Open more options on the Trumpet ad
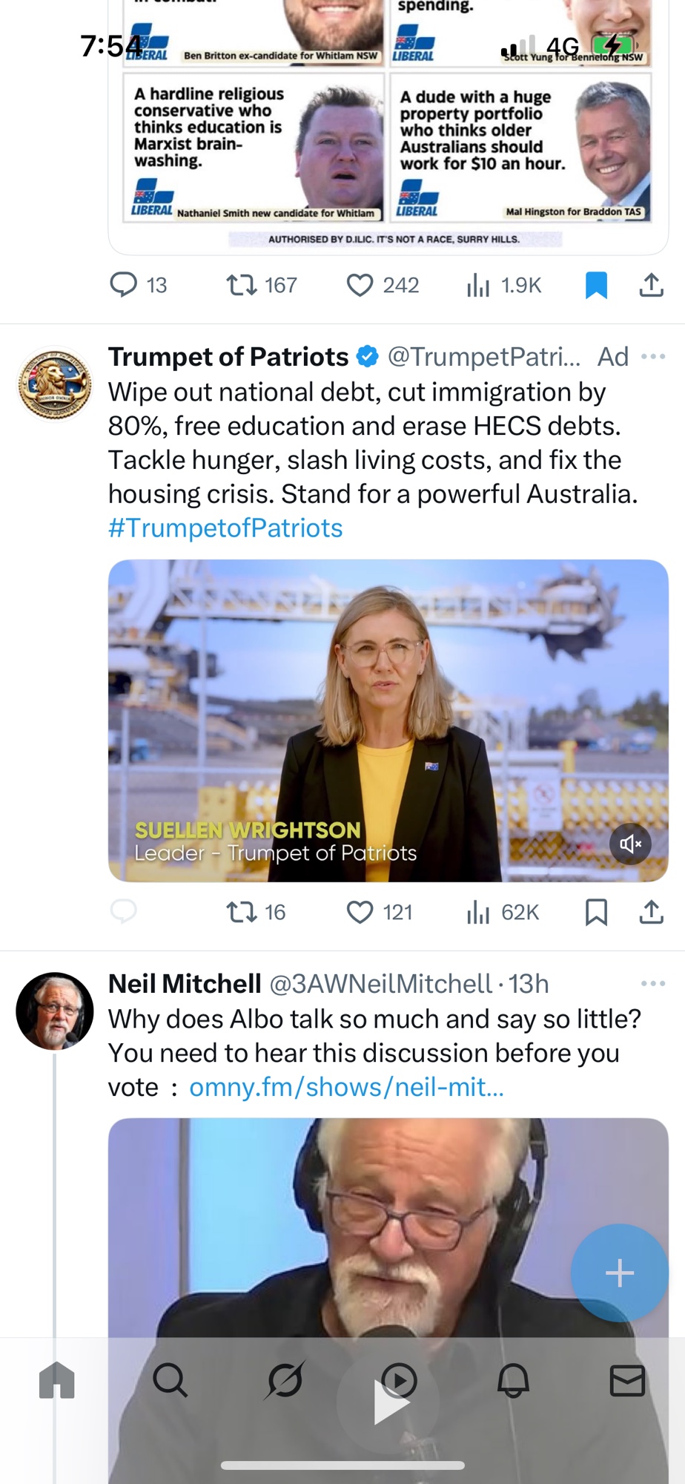The image size is (685, 1484). tap(652, 357)
